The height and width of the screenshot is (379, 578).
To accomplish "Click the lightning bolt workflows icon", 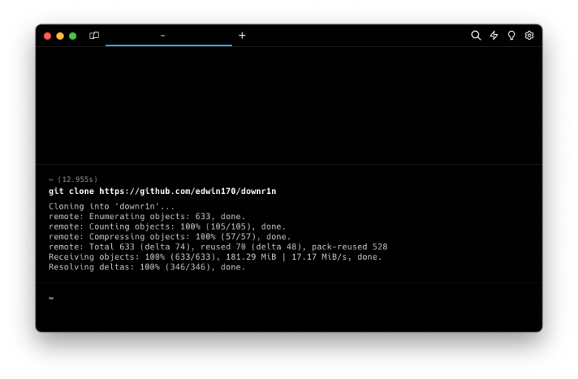I will (494, 36).
